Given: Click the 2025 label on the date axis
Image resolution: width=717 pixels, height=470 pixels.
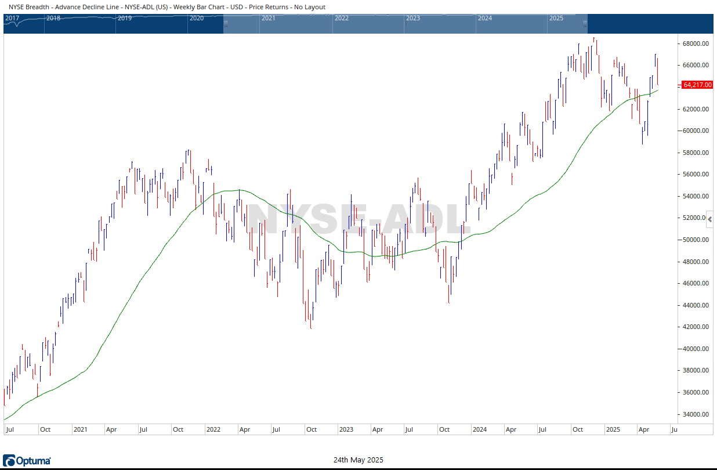Looking at the screenshot, I should coord(613,430).
